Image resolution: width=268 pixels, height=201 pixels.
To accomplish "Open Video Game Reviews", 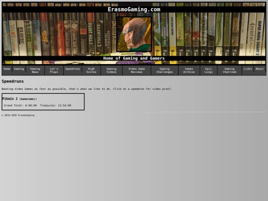I will (x=137, y=70).
